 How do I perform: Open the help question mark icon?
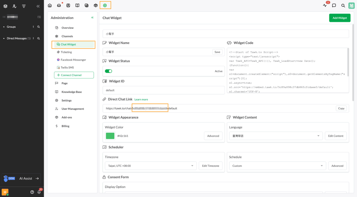coord(32,192)
